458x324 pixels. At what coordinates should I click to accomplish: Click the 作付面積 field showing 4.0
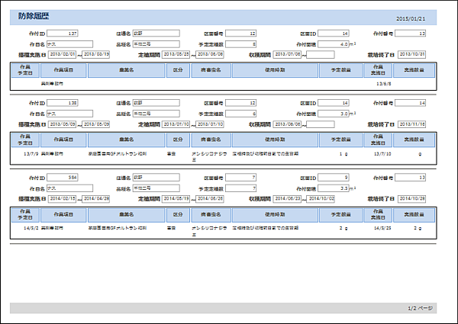click(334, 44)
